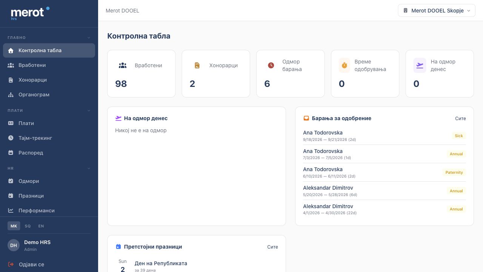The width and height of the screenshot is (483, 272).
Task: Click the stopwatch icon in Време одобрувања card
Action: coord(344,65)
